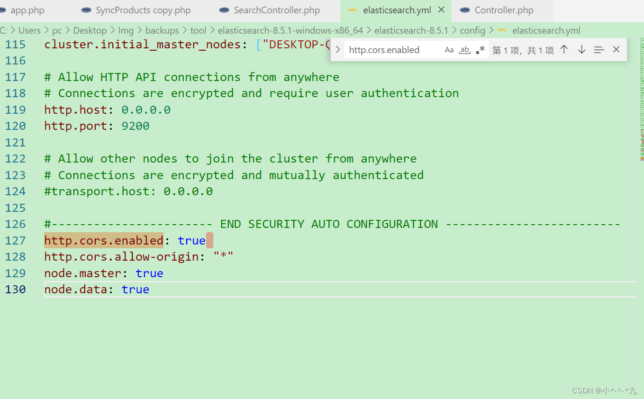644x399 pixels.
Task: Open tool breadcrumb segment
Action: click(x=198, y=30)
